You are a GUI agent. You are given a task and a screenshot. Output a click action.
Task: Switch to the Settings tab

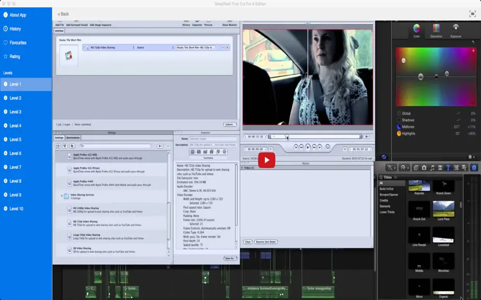[x=59, y=137]
